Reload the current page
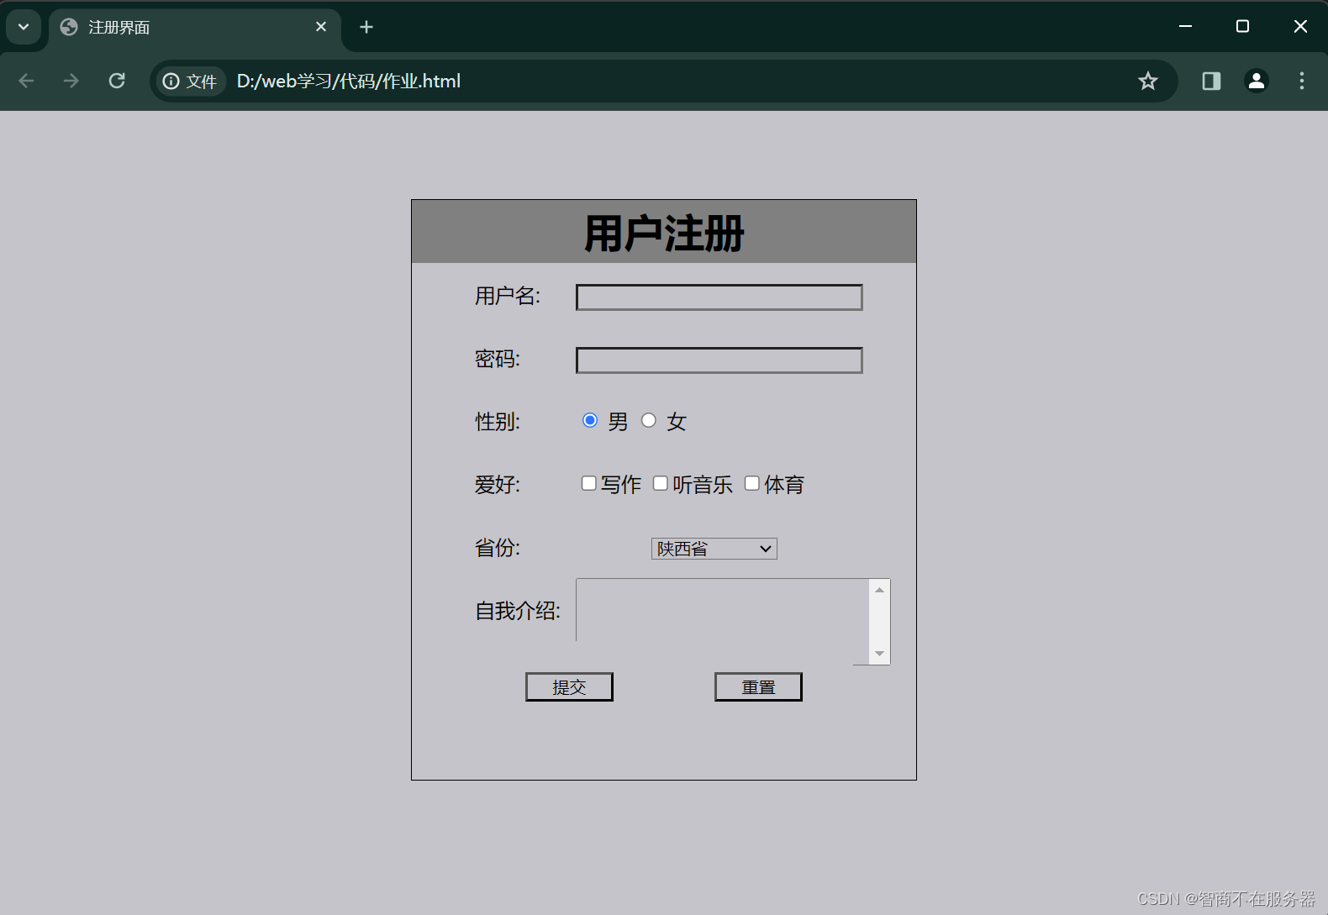This screenshot has width=1328, height=915. 117,81
